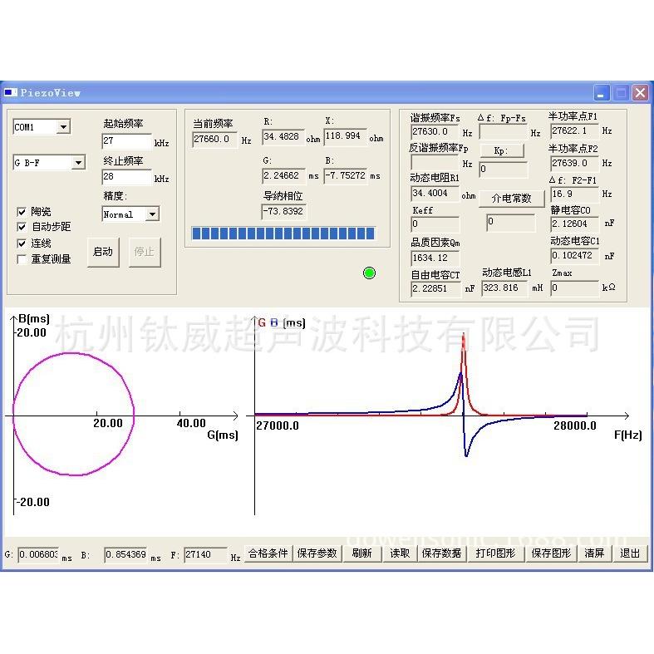Click the 半功率点F1 field showing 27622.1
The width and height of the screenshot is (654, 654).
[575, 131]
